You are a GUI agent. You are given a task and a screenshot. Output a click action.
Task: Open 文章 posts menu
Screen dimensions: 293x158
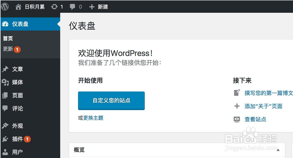coord(18,69)
